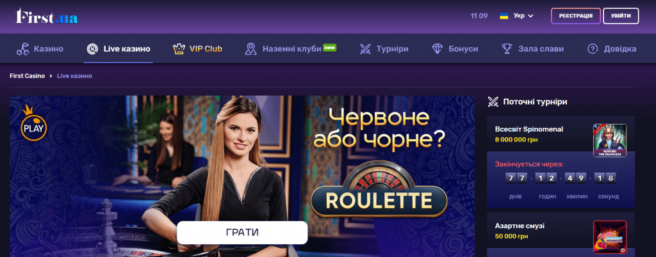Screen dimensions: 656x257
Task: Click the question mark icon beside Довідка
Action: tap(593, 49)
